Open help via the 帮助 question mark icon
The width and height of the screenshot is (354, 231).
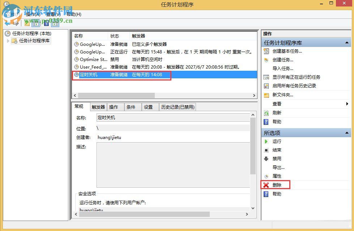point(266,122)
